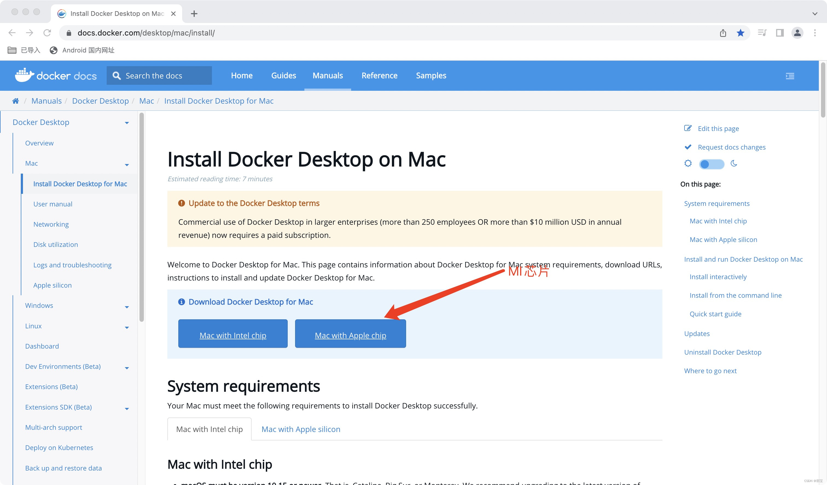Close the Install Docker Desktop tab
The image size is (827, 485).
[173, 13]
